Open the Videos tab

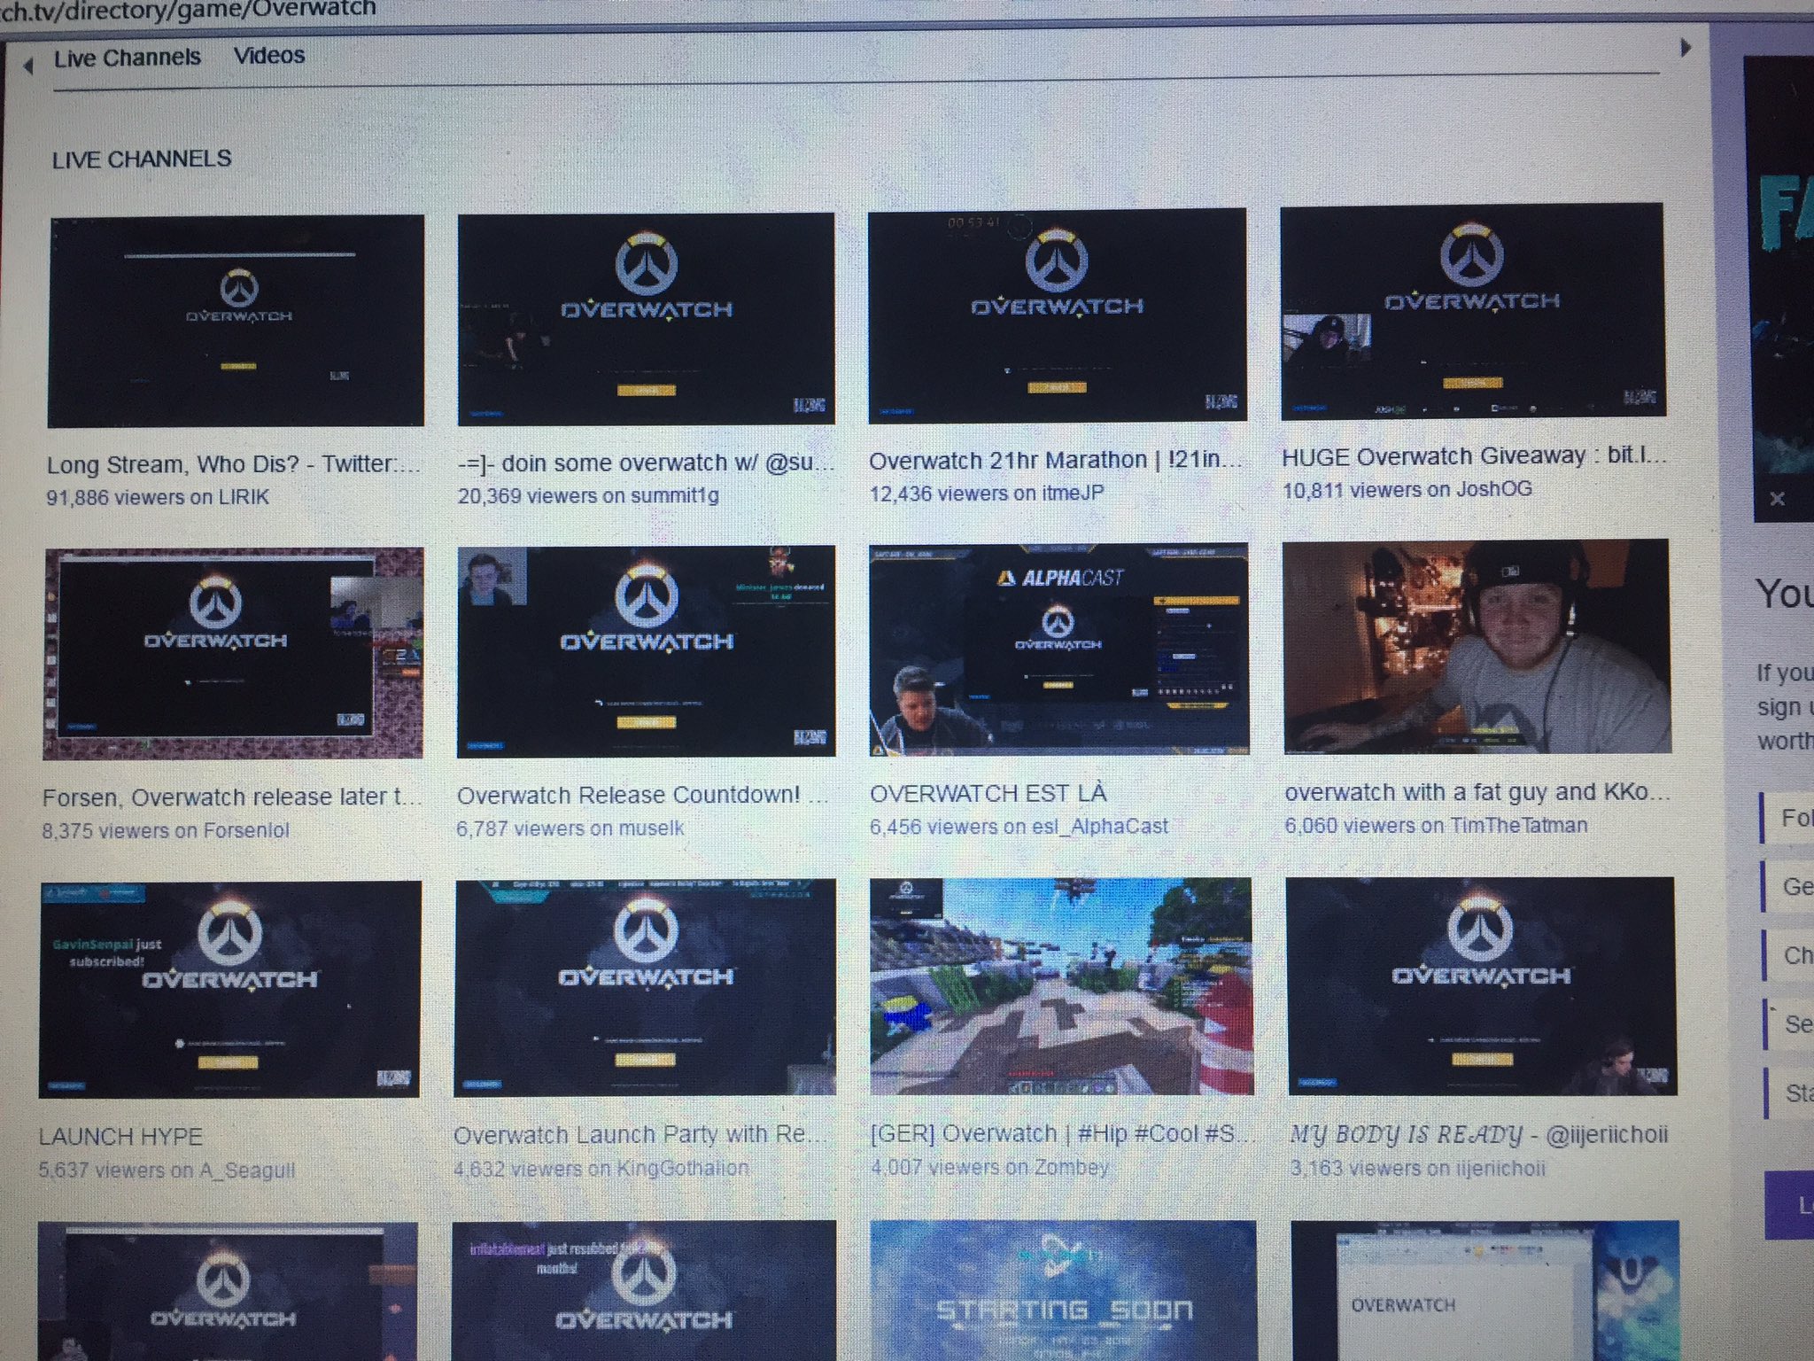click(269, 56)
